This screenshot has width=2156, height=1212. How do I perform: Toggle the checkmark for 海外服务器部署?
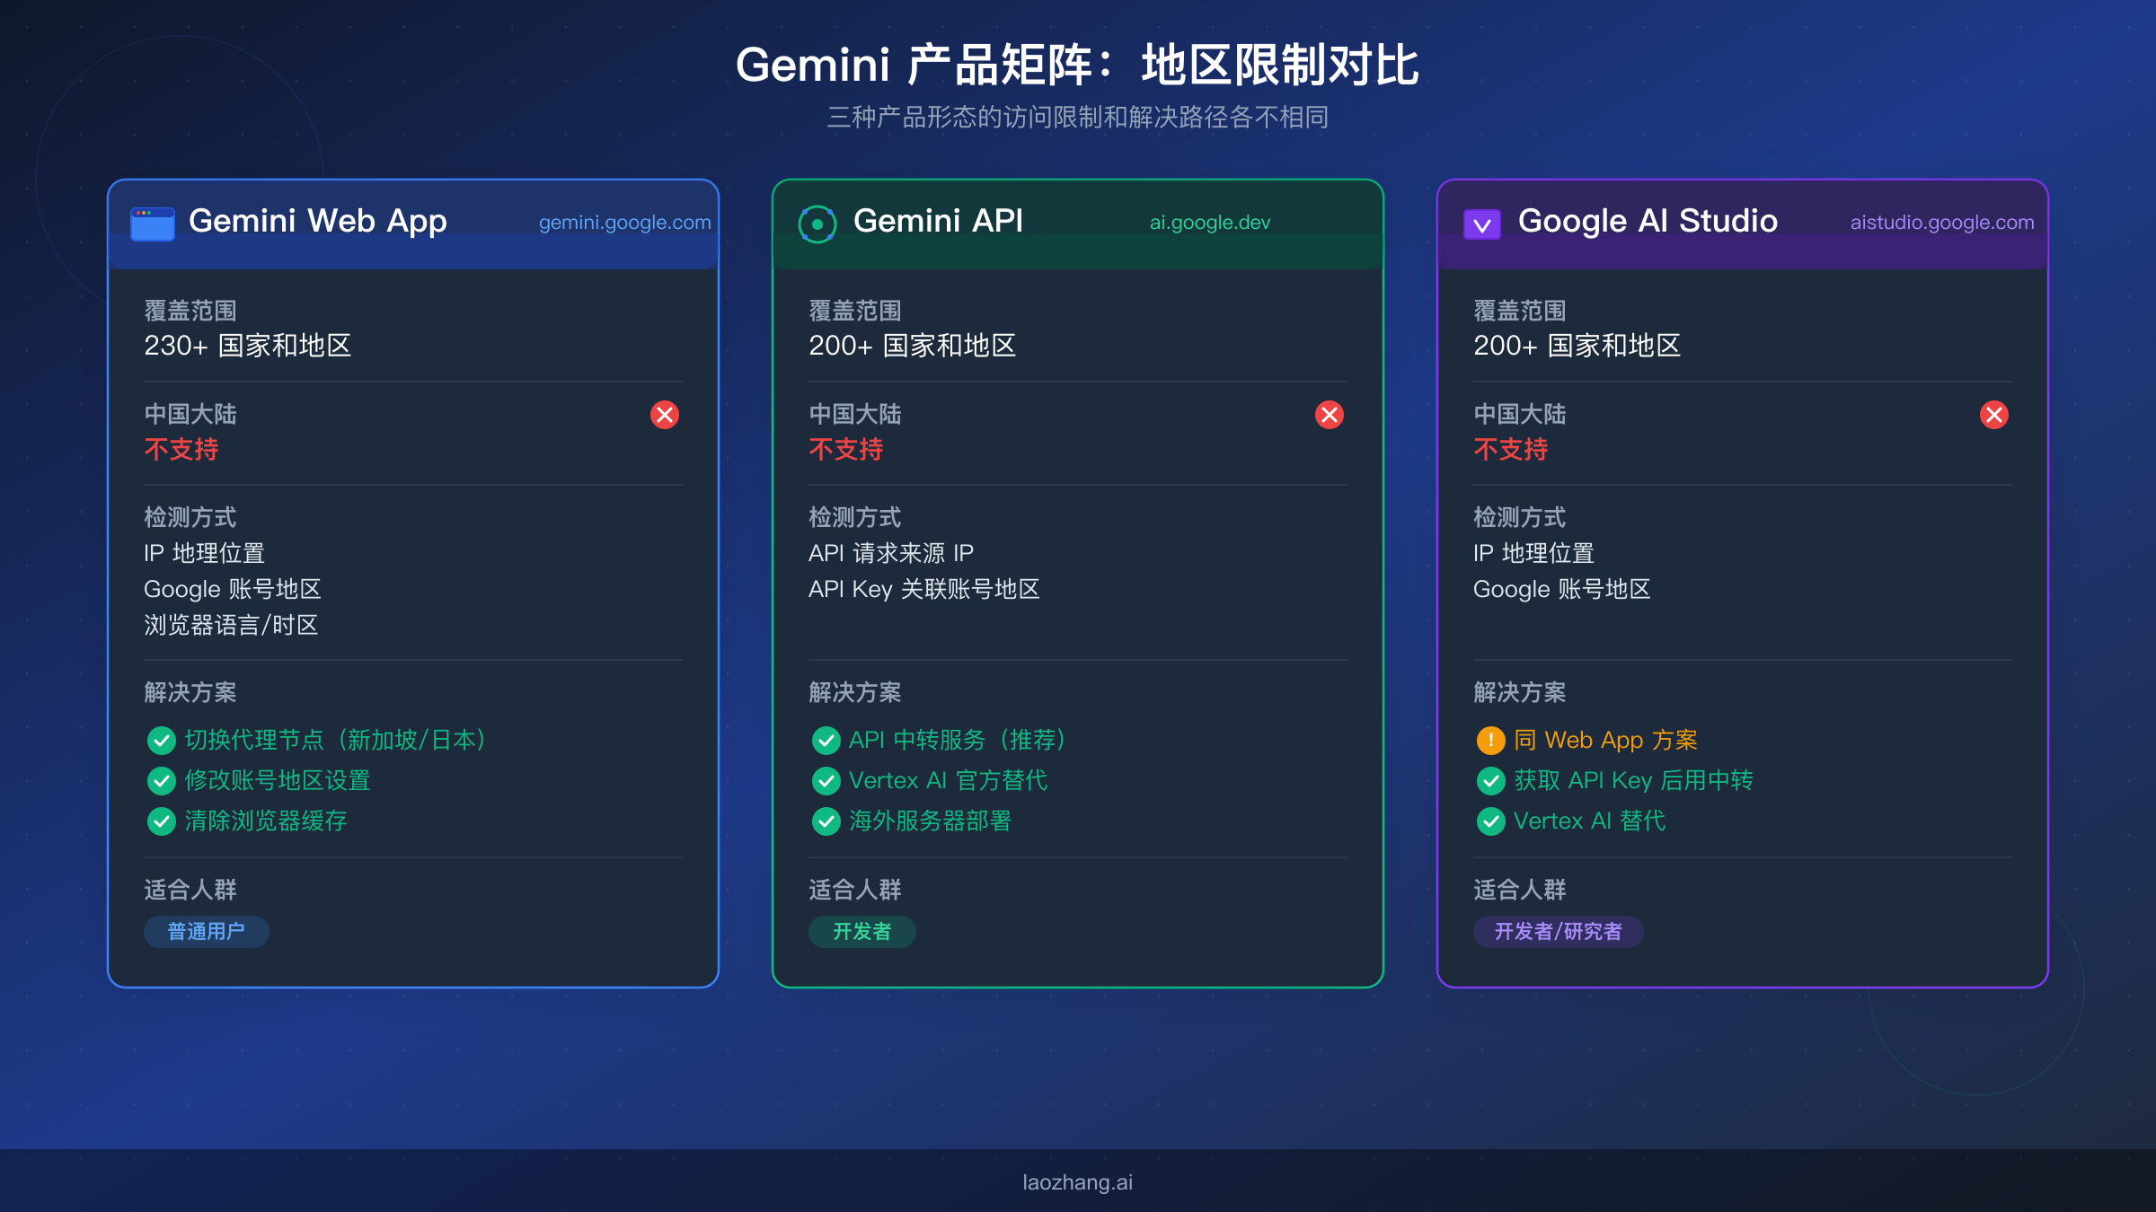pyautogui.click(x=826, y=821)
